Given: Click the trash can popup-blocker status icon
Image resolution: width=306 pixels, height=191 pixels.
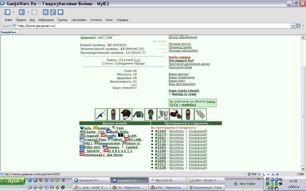Looking at the screenshot, I should tap(249, 174).
